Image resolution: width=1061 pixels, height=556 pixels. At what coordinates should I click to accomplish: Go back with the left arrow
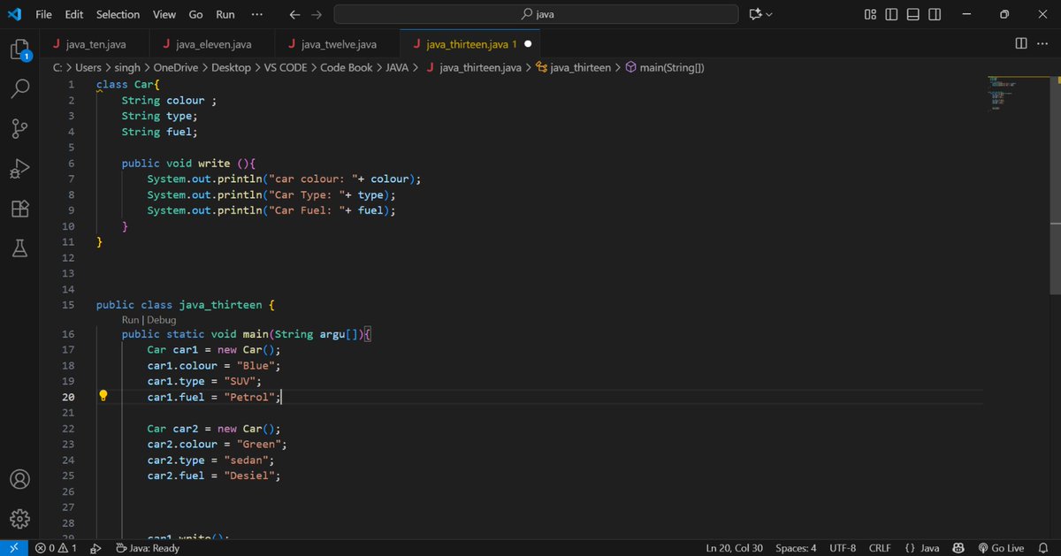(x=295, y=14)
